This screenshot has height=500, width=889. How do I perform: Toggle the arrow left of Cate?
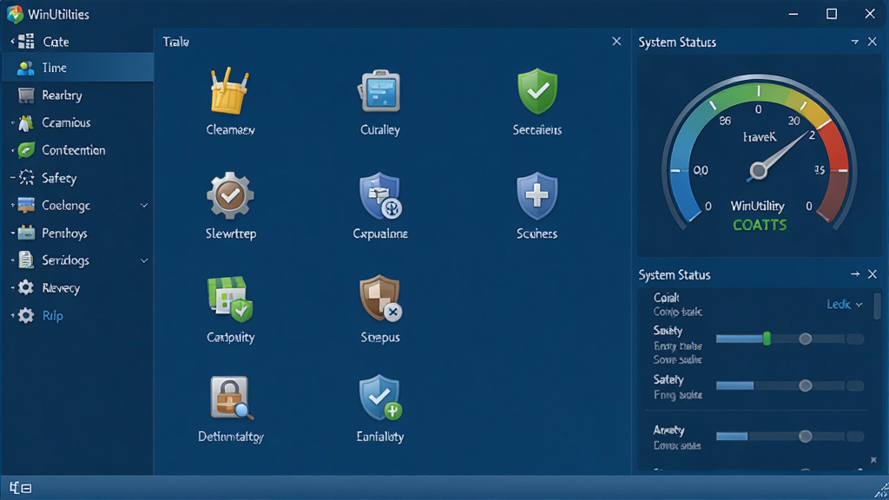pos(12,42)
